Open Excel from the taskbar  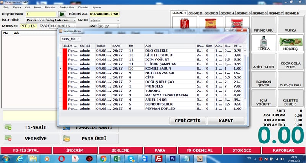pyautogui.click(x=117, y=158)
